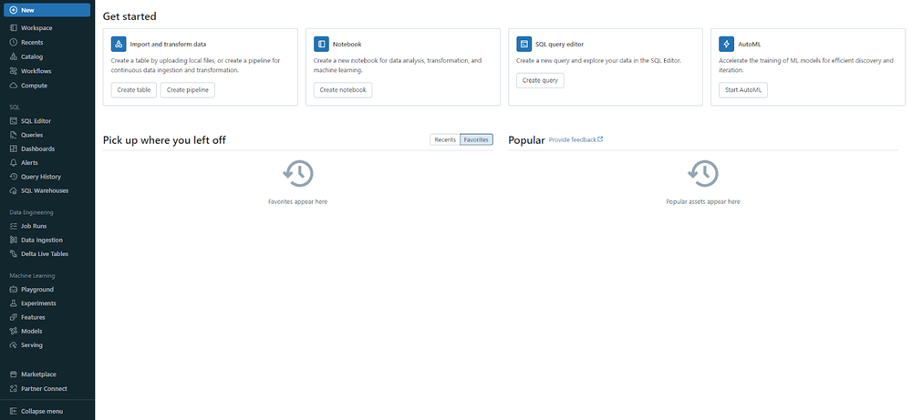Click the blue New button label

[27, 10]
